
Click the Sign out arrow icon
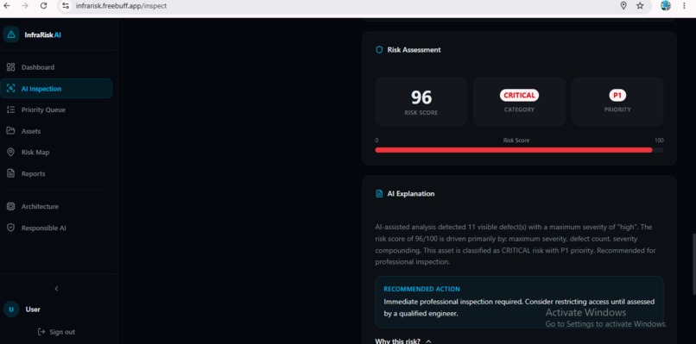coord(41,332)
